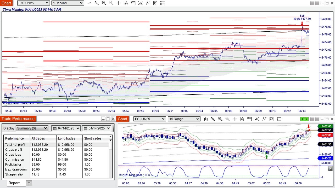Open Chart Trader in the top chart toolbar

click(x=133, y=3)
